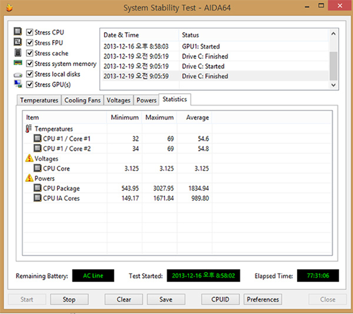The image size is (353, 314).
Task: Click the CPU chip icon beside Stress CPU
Action: tap(18, 32)
